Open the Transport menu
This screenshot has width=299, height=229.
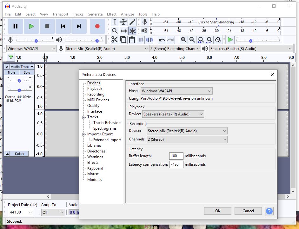pos(60,14)
